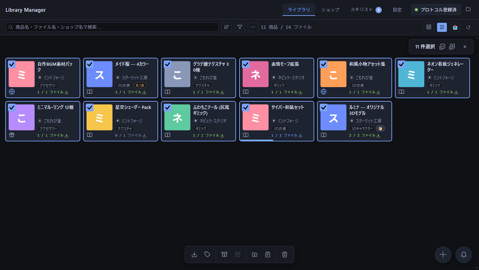This screenshot has width=479, height=270.
Task: Click the colorful inbox import icon
Action: pos(455,27)
